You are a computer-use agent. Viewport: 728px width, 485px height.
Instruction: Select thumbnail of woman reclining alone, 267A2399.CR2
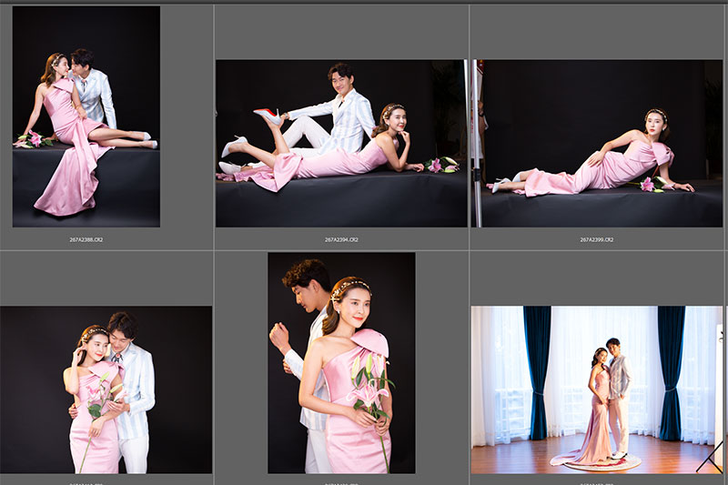[x=597, y=143]
